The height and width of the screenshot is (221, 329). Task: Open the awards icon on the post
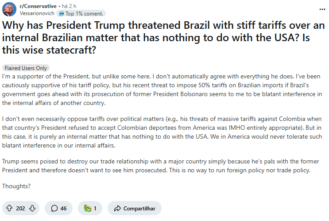pyautogui.click(x=88, y=208)
